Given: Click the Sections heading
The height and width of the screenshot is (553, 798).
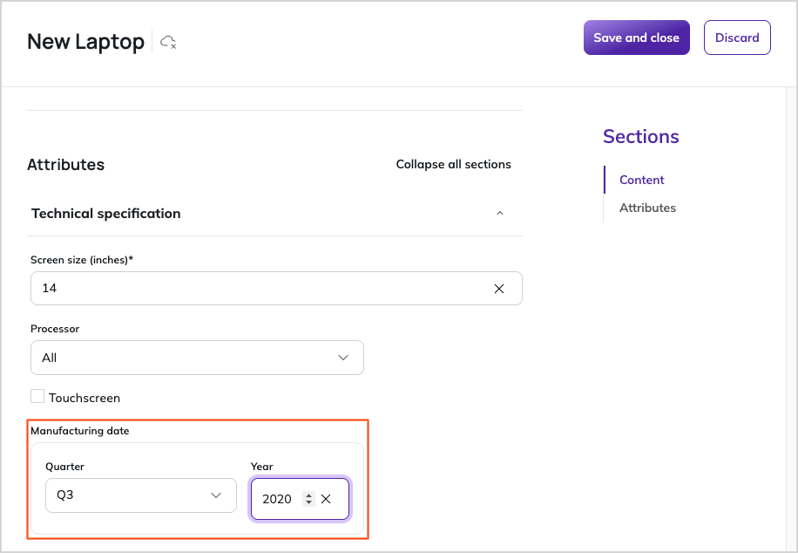Looking at the screenshot, I should (x=640, y=137).
